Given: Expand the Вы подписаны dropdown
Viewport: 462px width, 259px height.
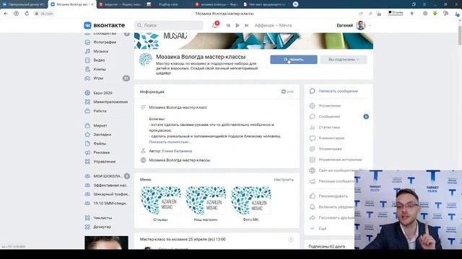Looking at the screenshot, I should pyautogui.click(x=344, y=60).
